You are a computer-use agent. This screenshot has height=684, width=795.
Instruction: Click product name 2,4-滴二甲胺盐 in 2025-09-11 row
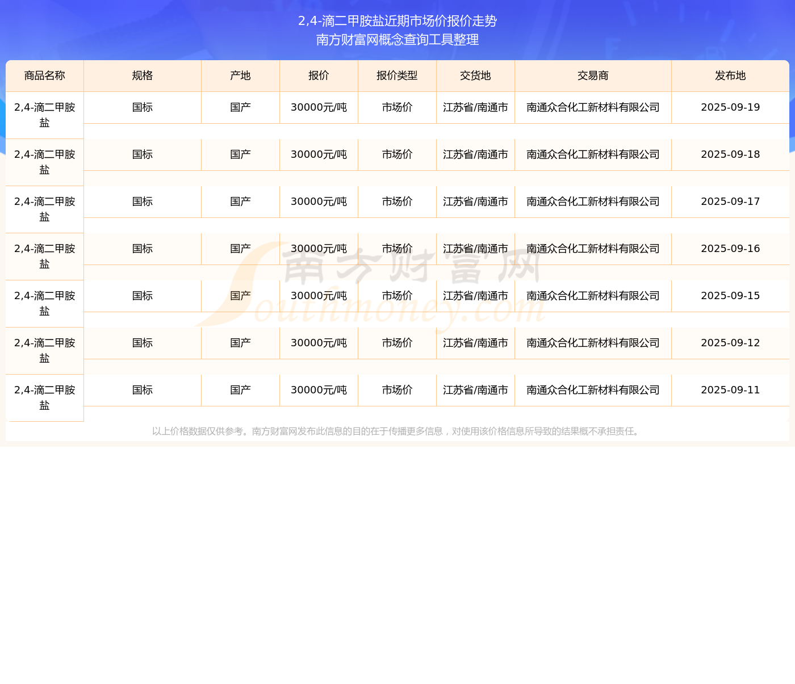pos(45,397)
